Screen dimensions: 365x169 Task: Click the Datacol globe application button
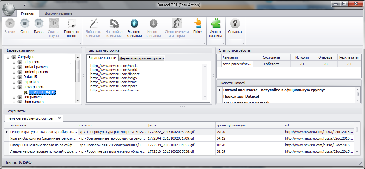click(9, 9)
